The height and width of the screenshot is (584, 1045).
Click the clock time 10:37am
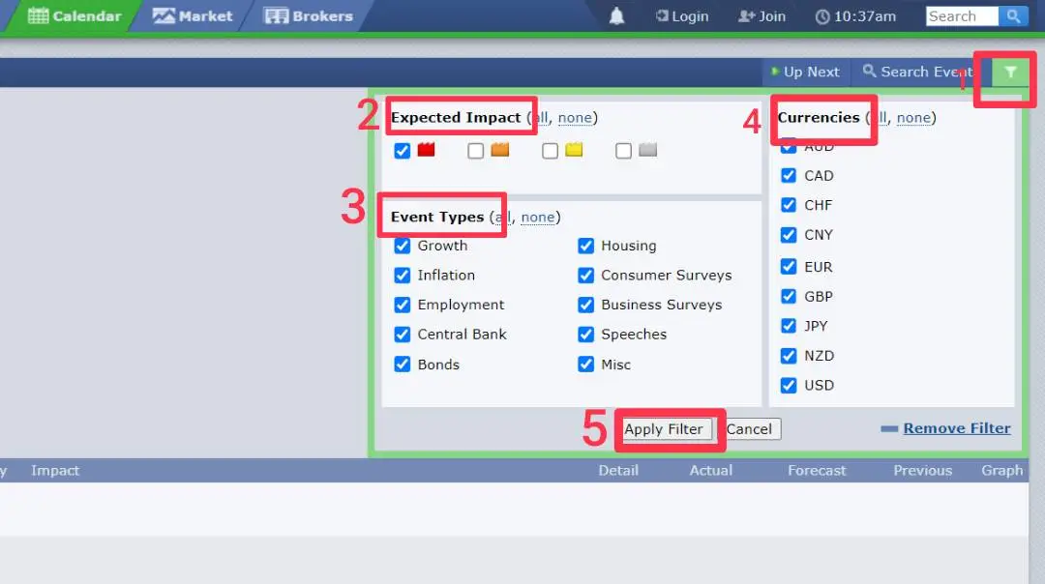855,16
